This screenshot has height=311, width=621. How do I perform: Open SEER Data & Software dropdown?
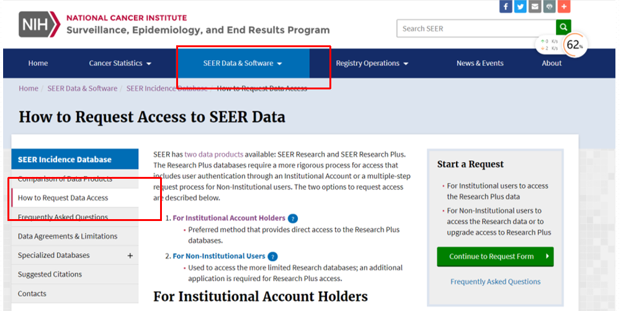[x=243, y=63]
